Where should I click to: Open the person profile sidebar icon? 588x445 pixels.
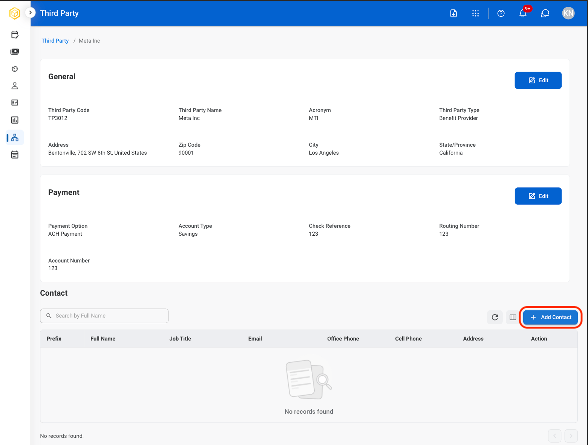(x=15, y=86)
